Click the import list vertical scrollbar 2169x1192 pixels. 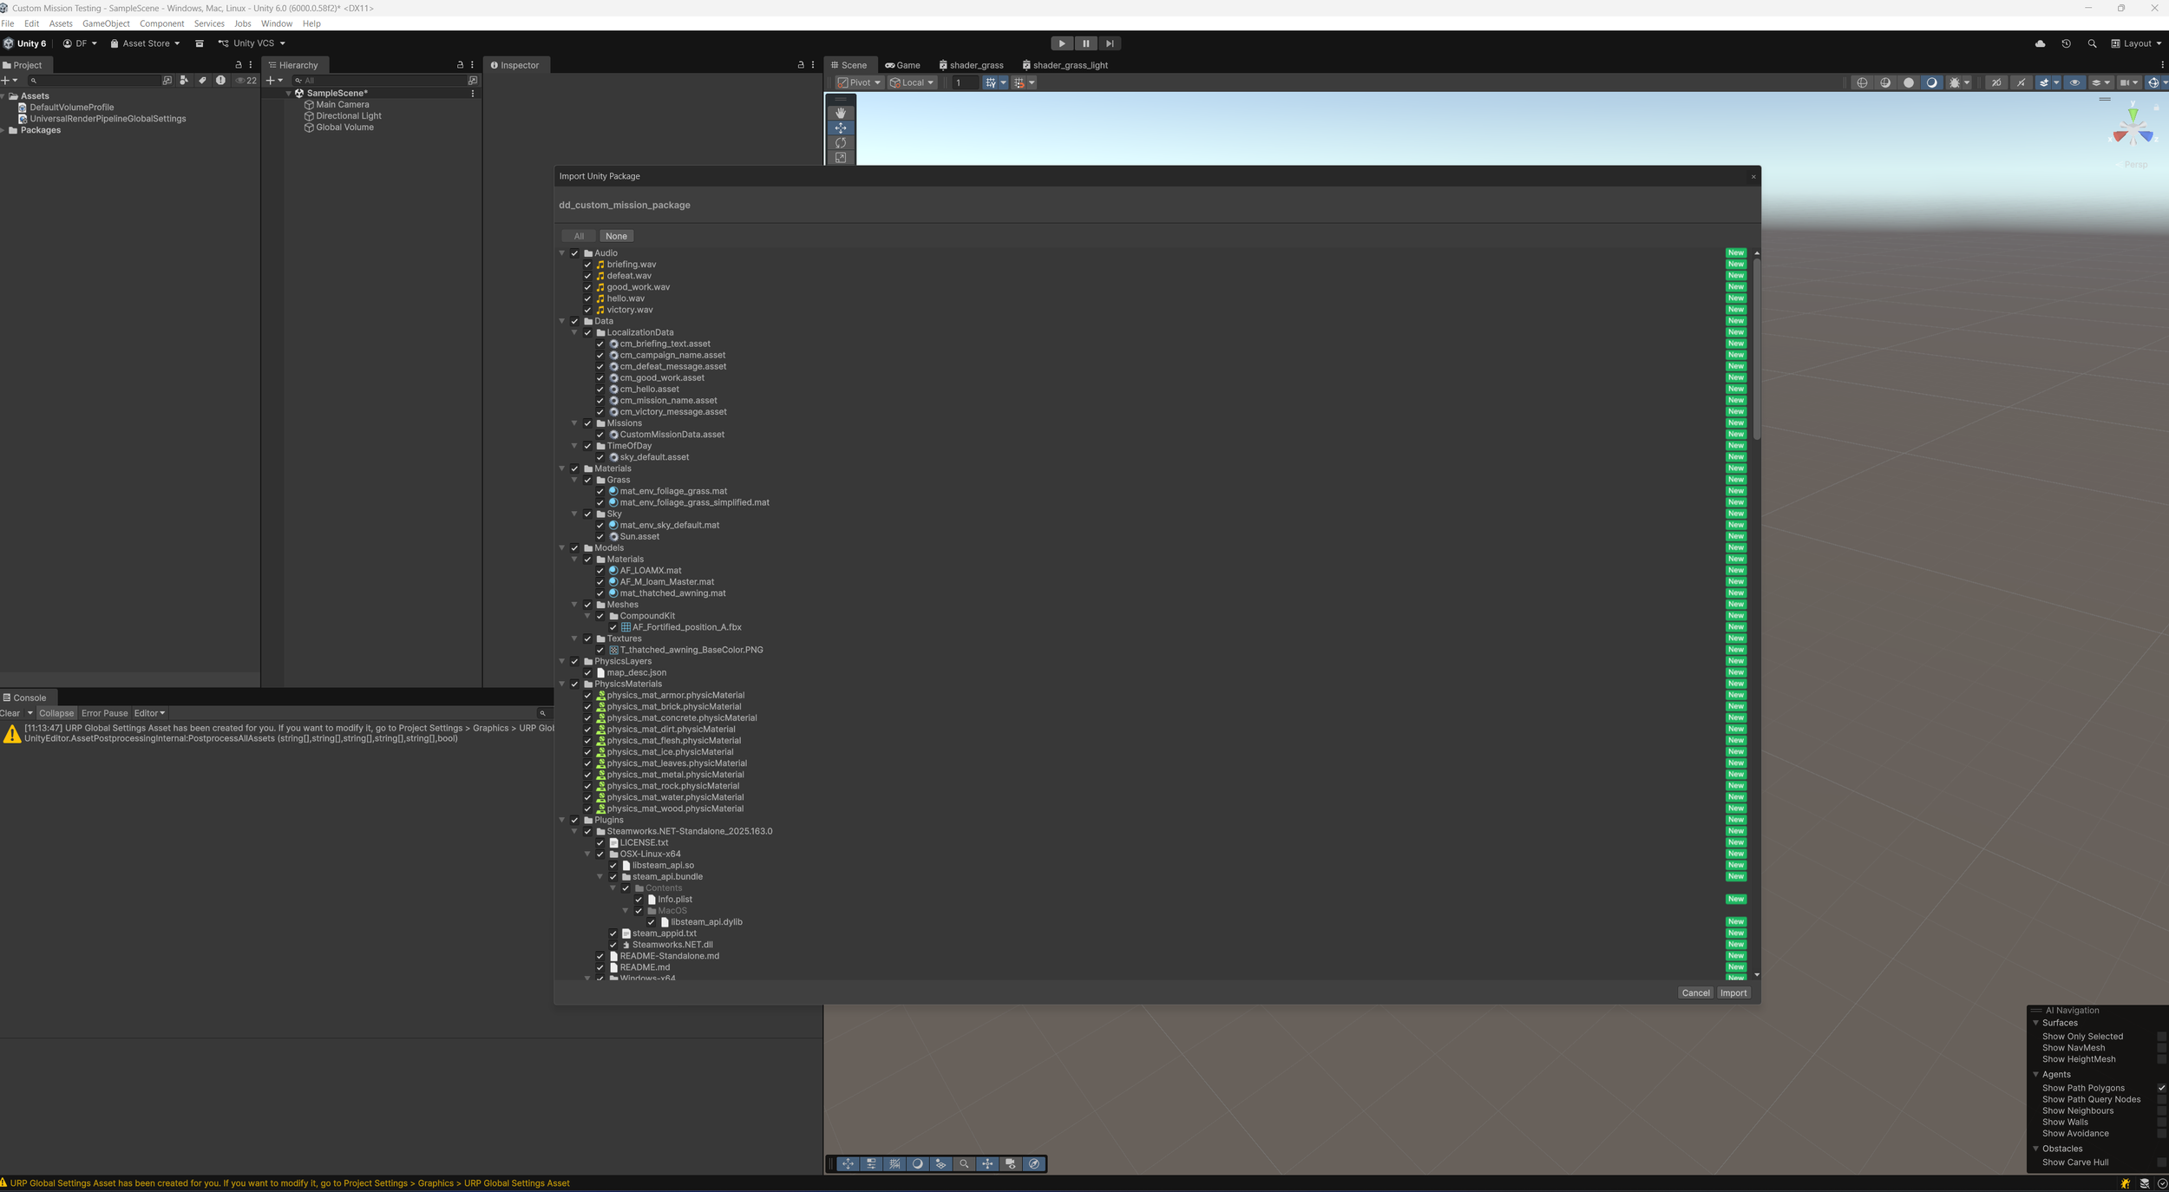(1756, 347)
